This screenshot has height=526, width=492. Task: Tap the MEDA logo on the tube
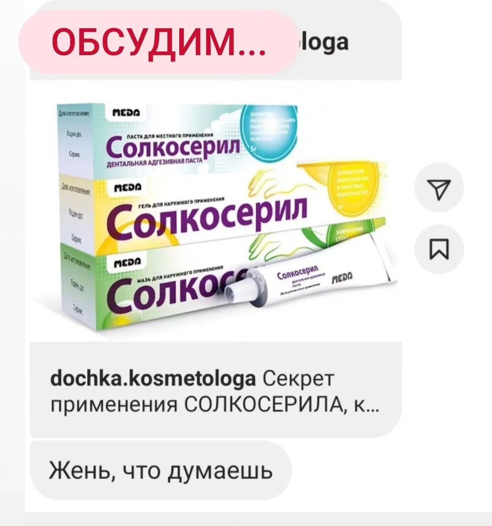pyautogui.click(x=342, y=278)
